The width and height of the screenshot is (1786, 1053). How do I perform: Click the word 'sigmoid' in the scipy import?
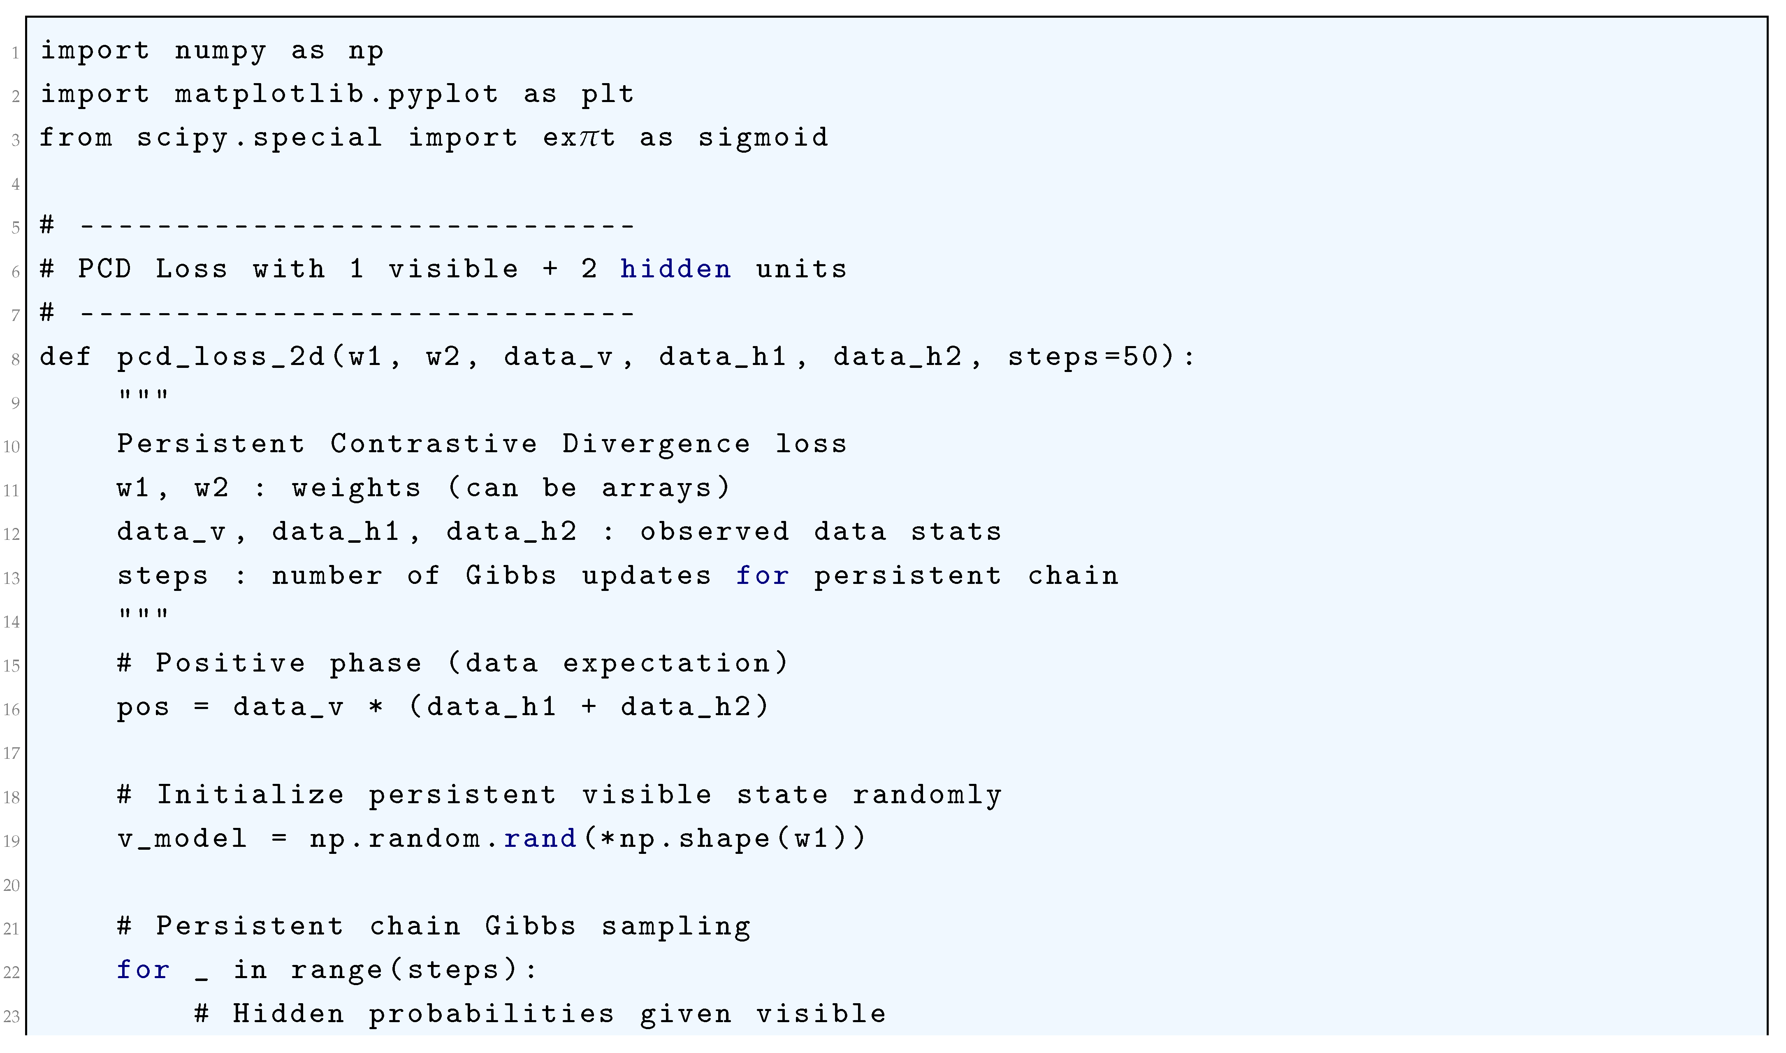pos(763,137)
